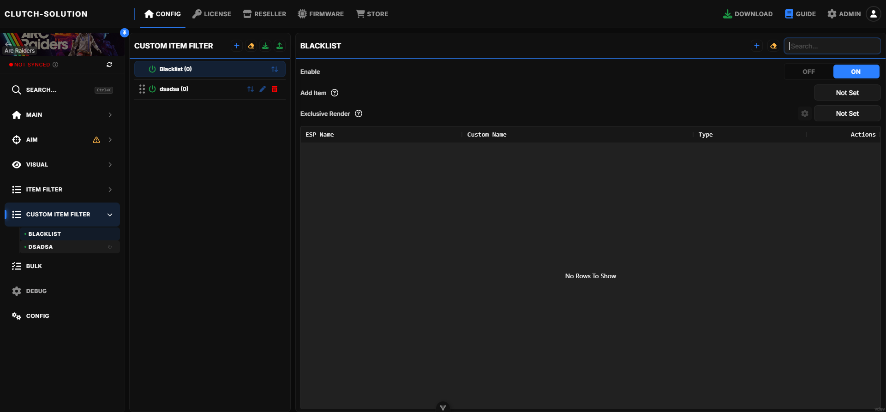Screen dimensions: 886x412
Task: Toggle power icon of Blacklist filter
Action: coord(152,69)
